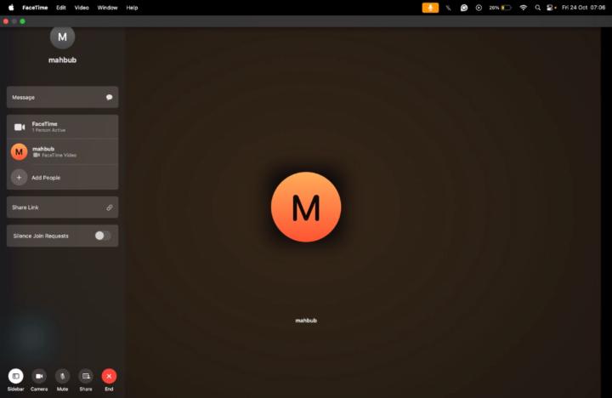
Task: Open Spotlight search from the menu bar
Action: [x=537, y=7]
